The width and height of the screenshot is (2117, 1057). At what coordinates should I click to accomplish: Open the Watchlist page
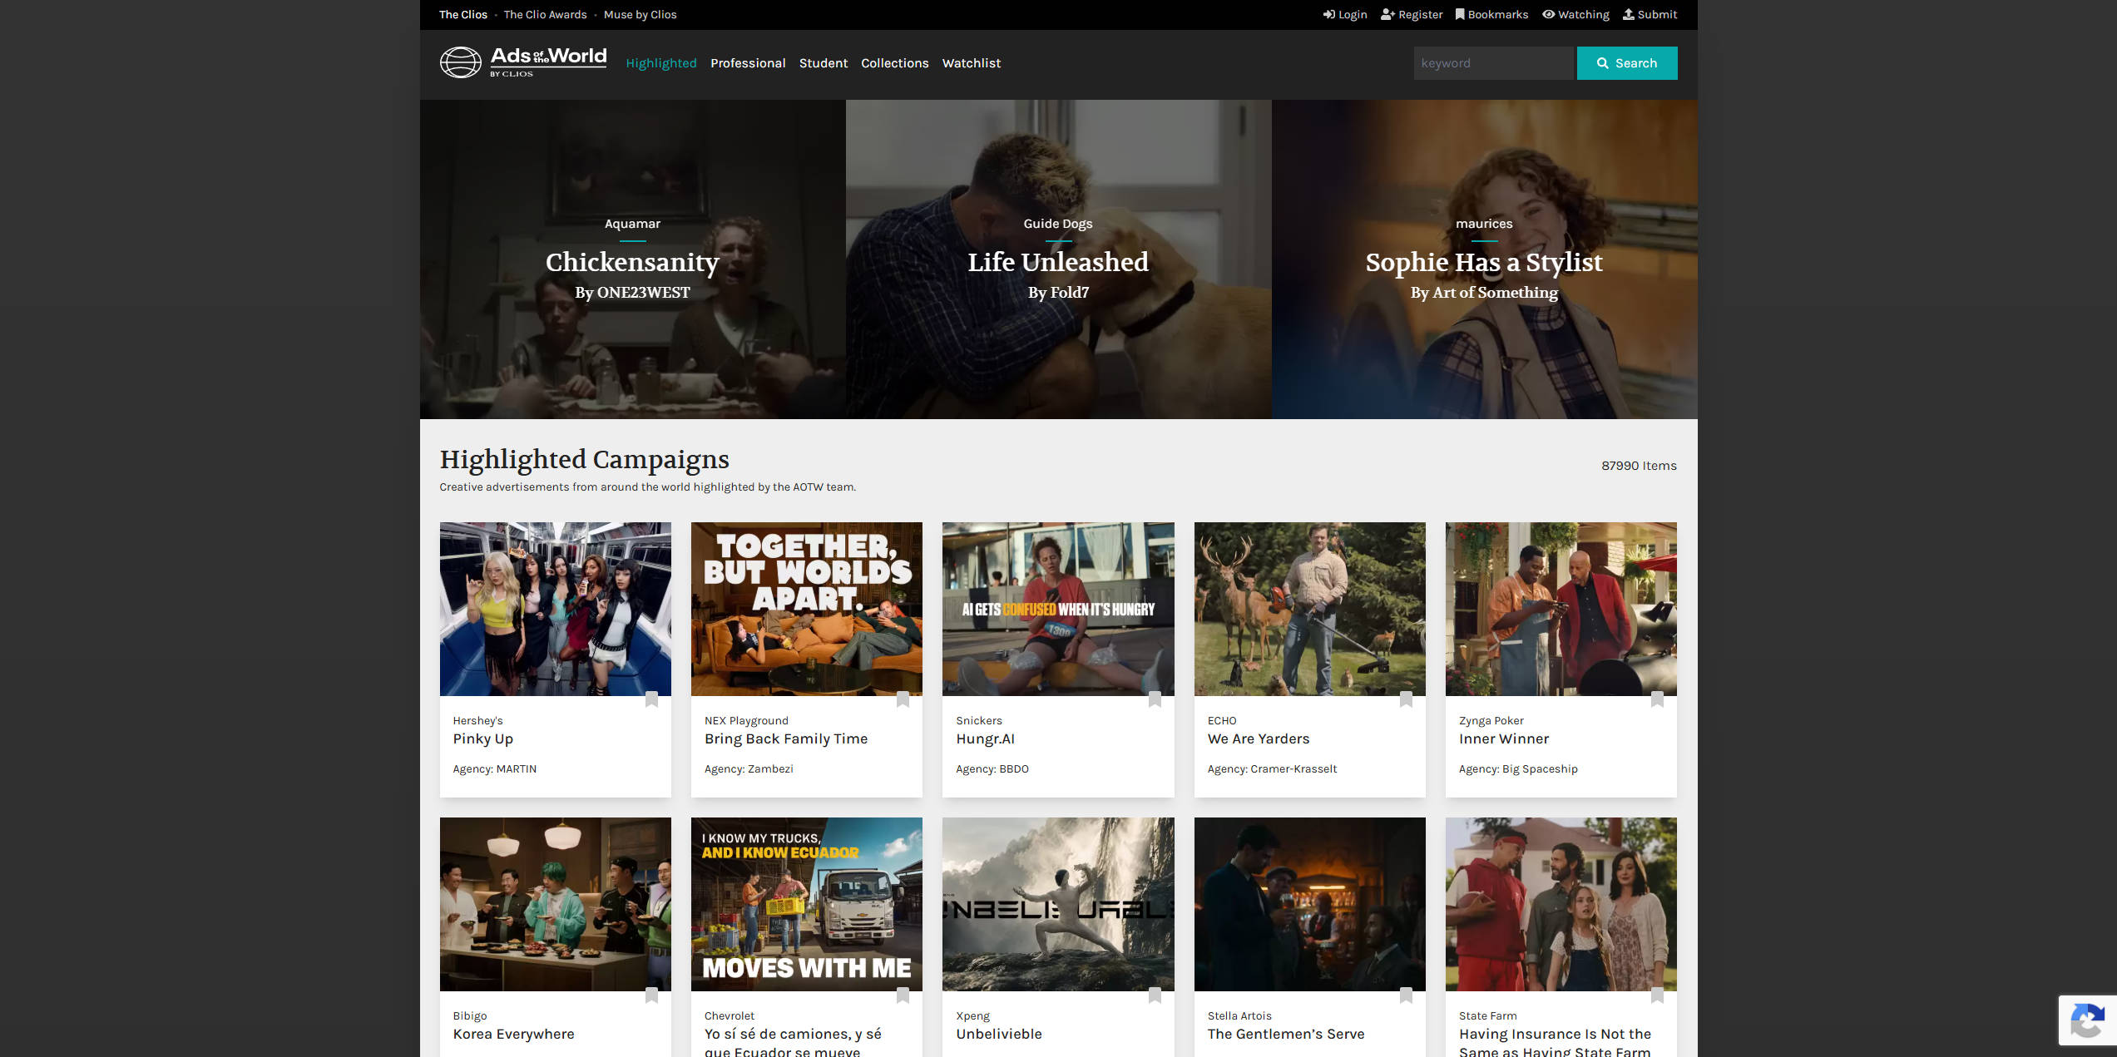pyautogui.click(x=972, y=63)
